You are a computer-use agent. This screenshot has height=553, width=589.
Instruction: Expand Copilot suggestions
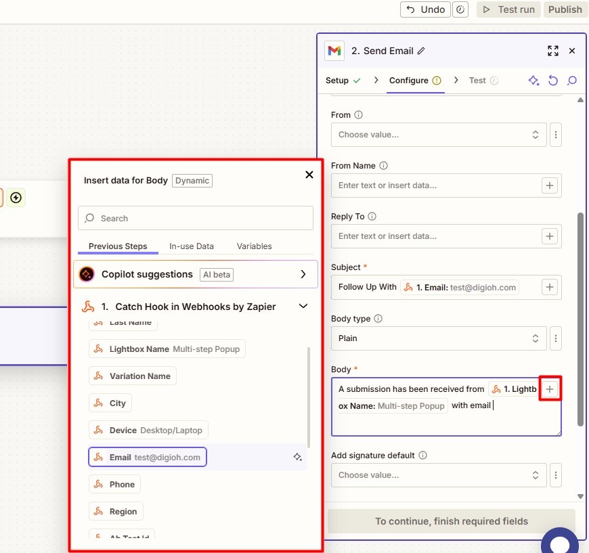(x=303, y=274)
